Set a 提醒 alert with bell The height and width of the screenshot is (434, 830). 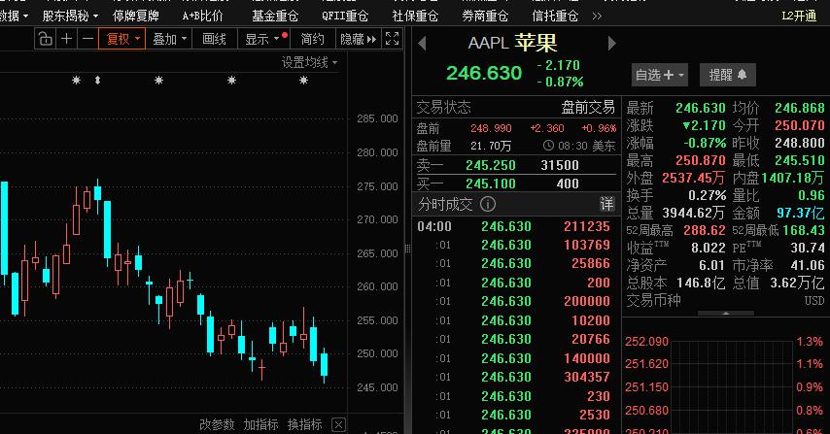(x=728, y=75)
